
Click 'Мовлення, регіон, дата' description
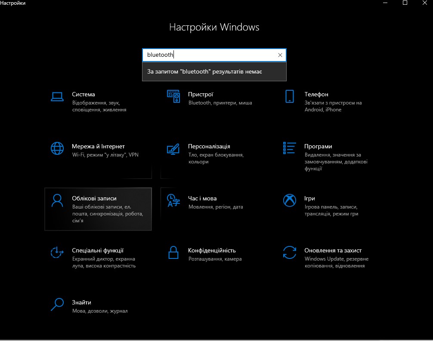pyautogui.click(x=216, y=207)
